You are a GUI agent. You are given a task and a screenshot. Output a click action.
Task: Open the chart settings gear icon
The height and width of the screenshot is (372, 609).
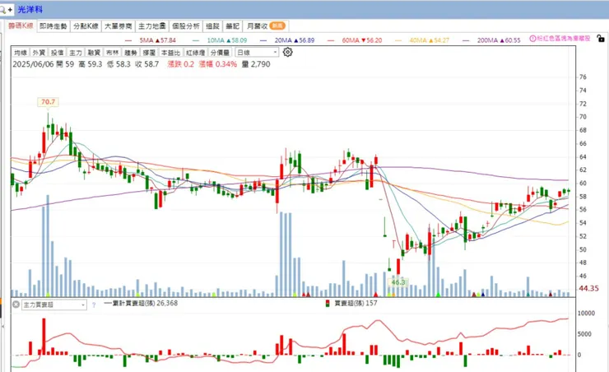pyautogui.click(x=287, y=52)
